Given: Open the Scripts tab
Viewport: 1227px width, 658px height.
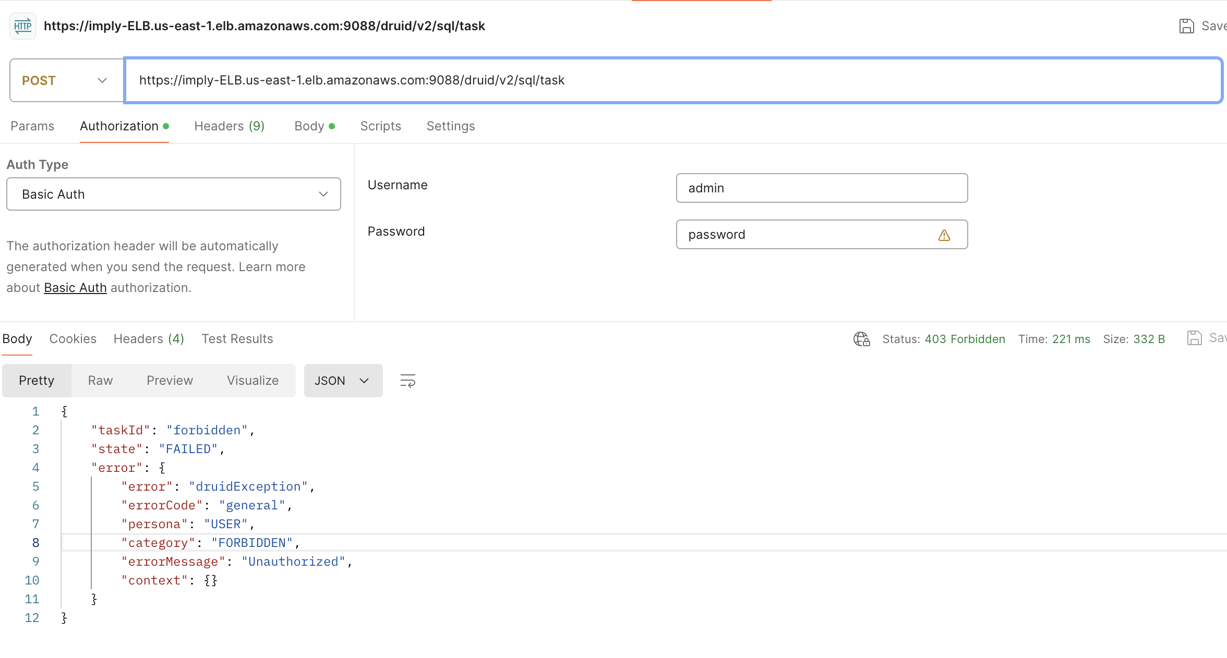Looking at the screenshot, I should tap(381, 126).
